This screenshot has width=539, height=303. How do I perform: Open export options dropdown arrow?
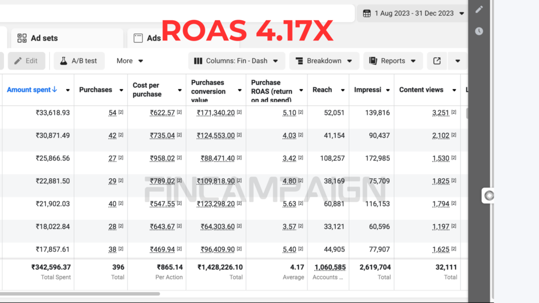point(457,61)
